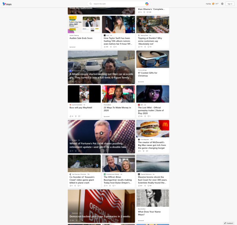Open the settings gear icon

coord(222,4)
